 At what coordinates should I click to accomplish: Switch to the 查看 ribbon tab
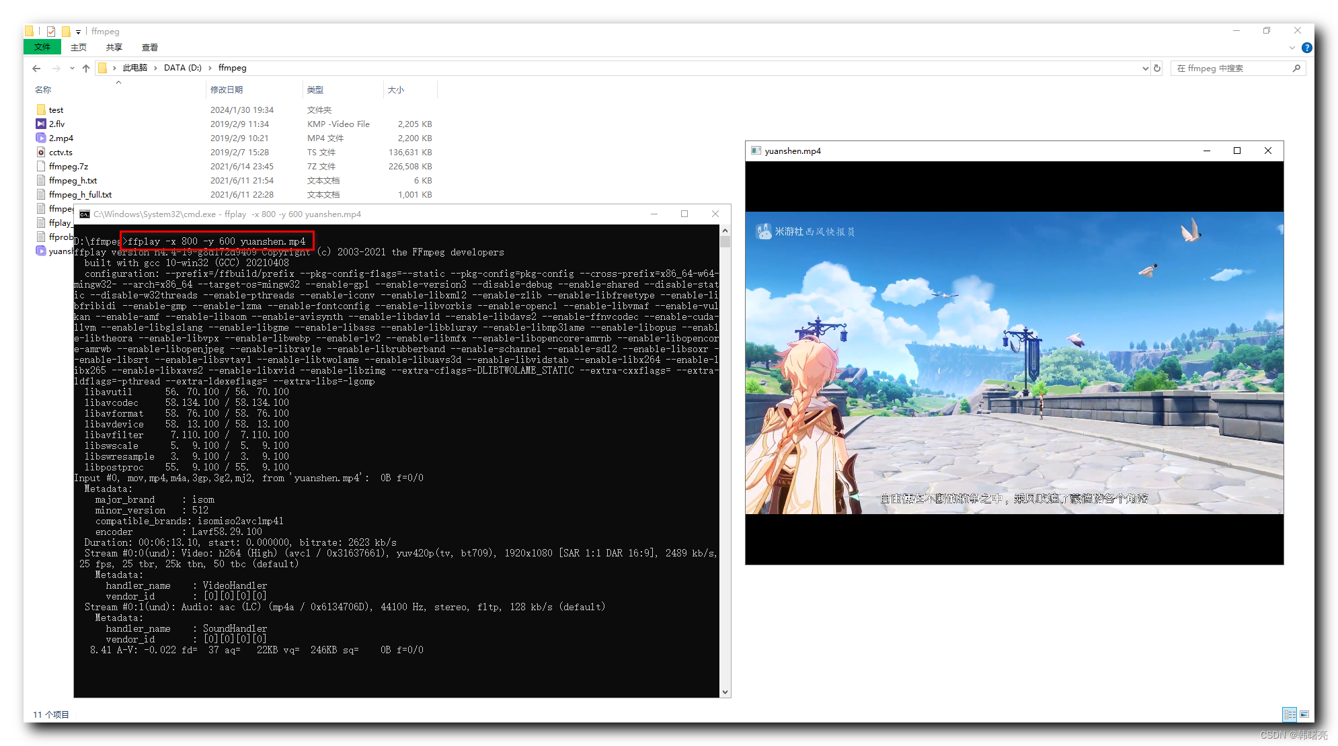[x=149, y=47]
